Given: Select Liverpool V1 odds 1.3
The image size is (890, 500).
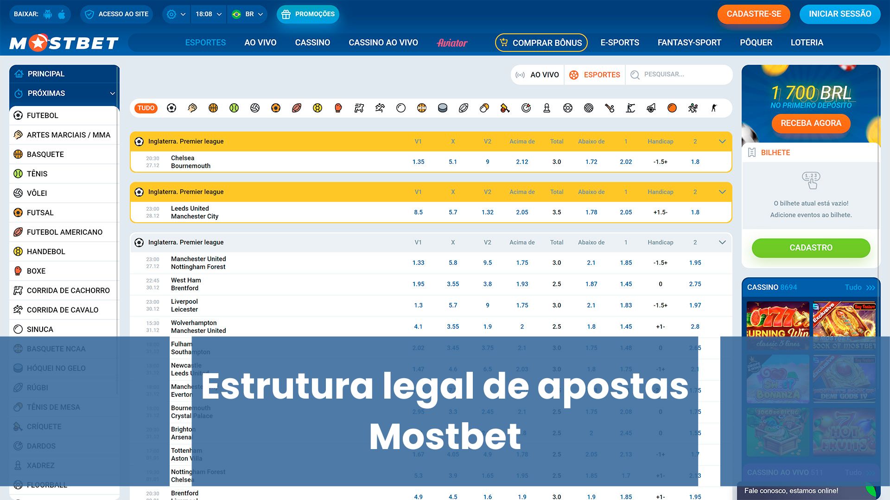Looking at the screenshot, I should pyautogui.click(x=418, y=306).
